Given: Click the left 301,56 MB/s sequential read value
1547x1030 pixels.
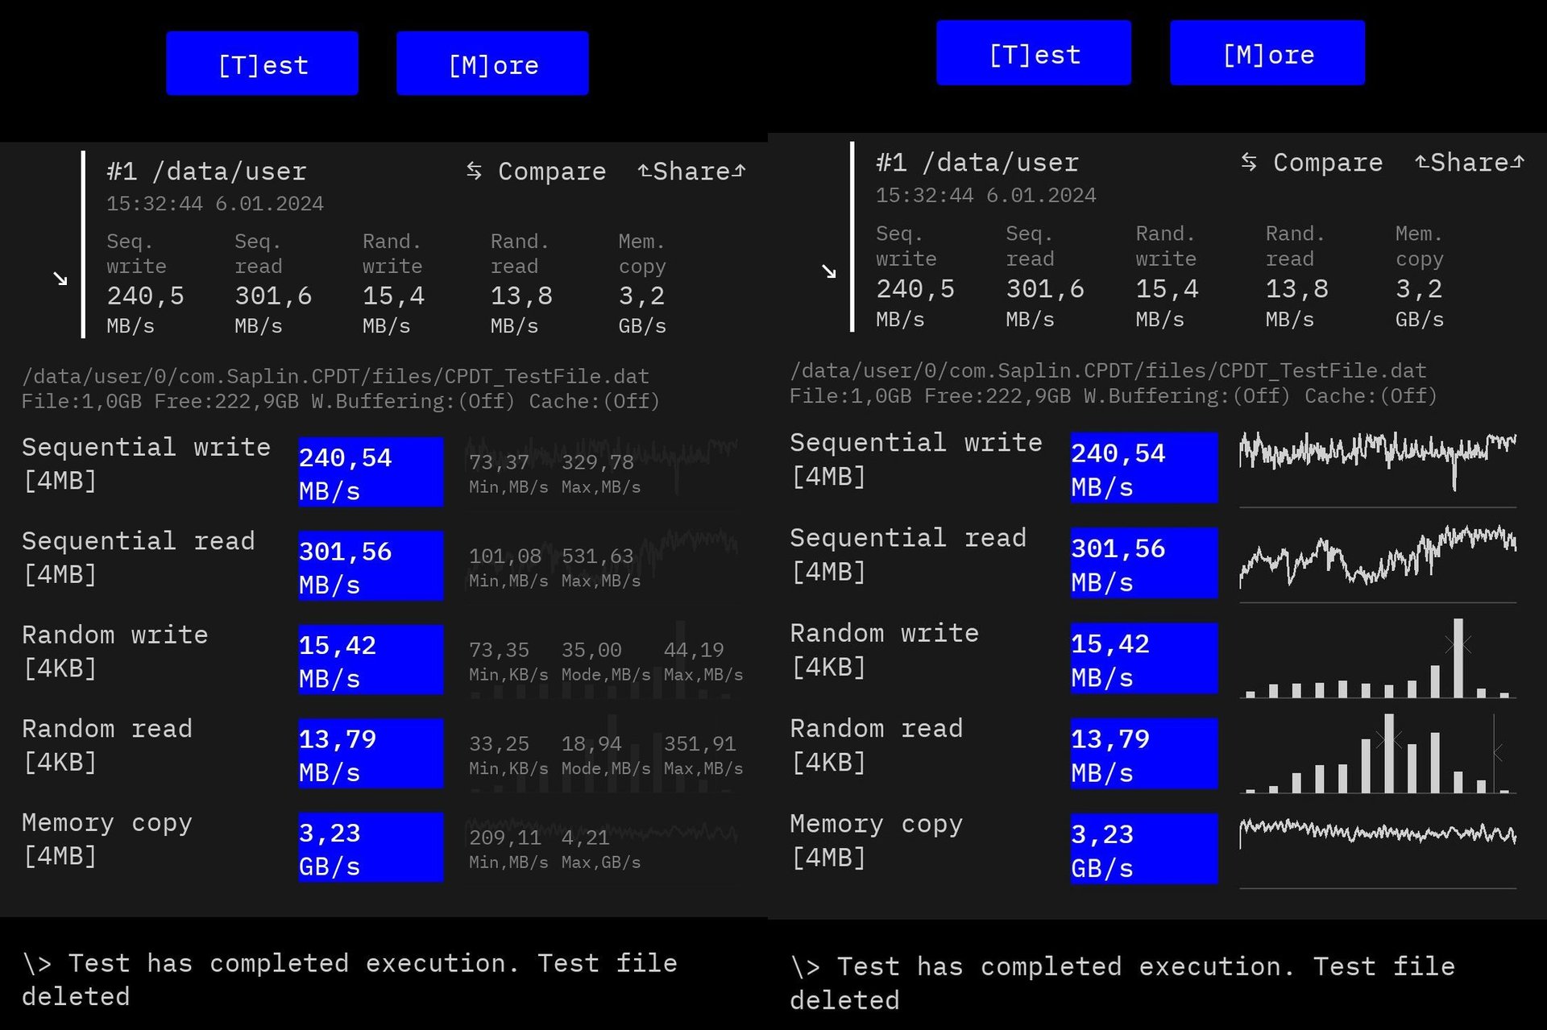Looking at the screenshot, I should tap(371, 566).
